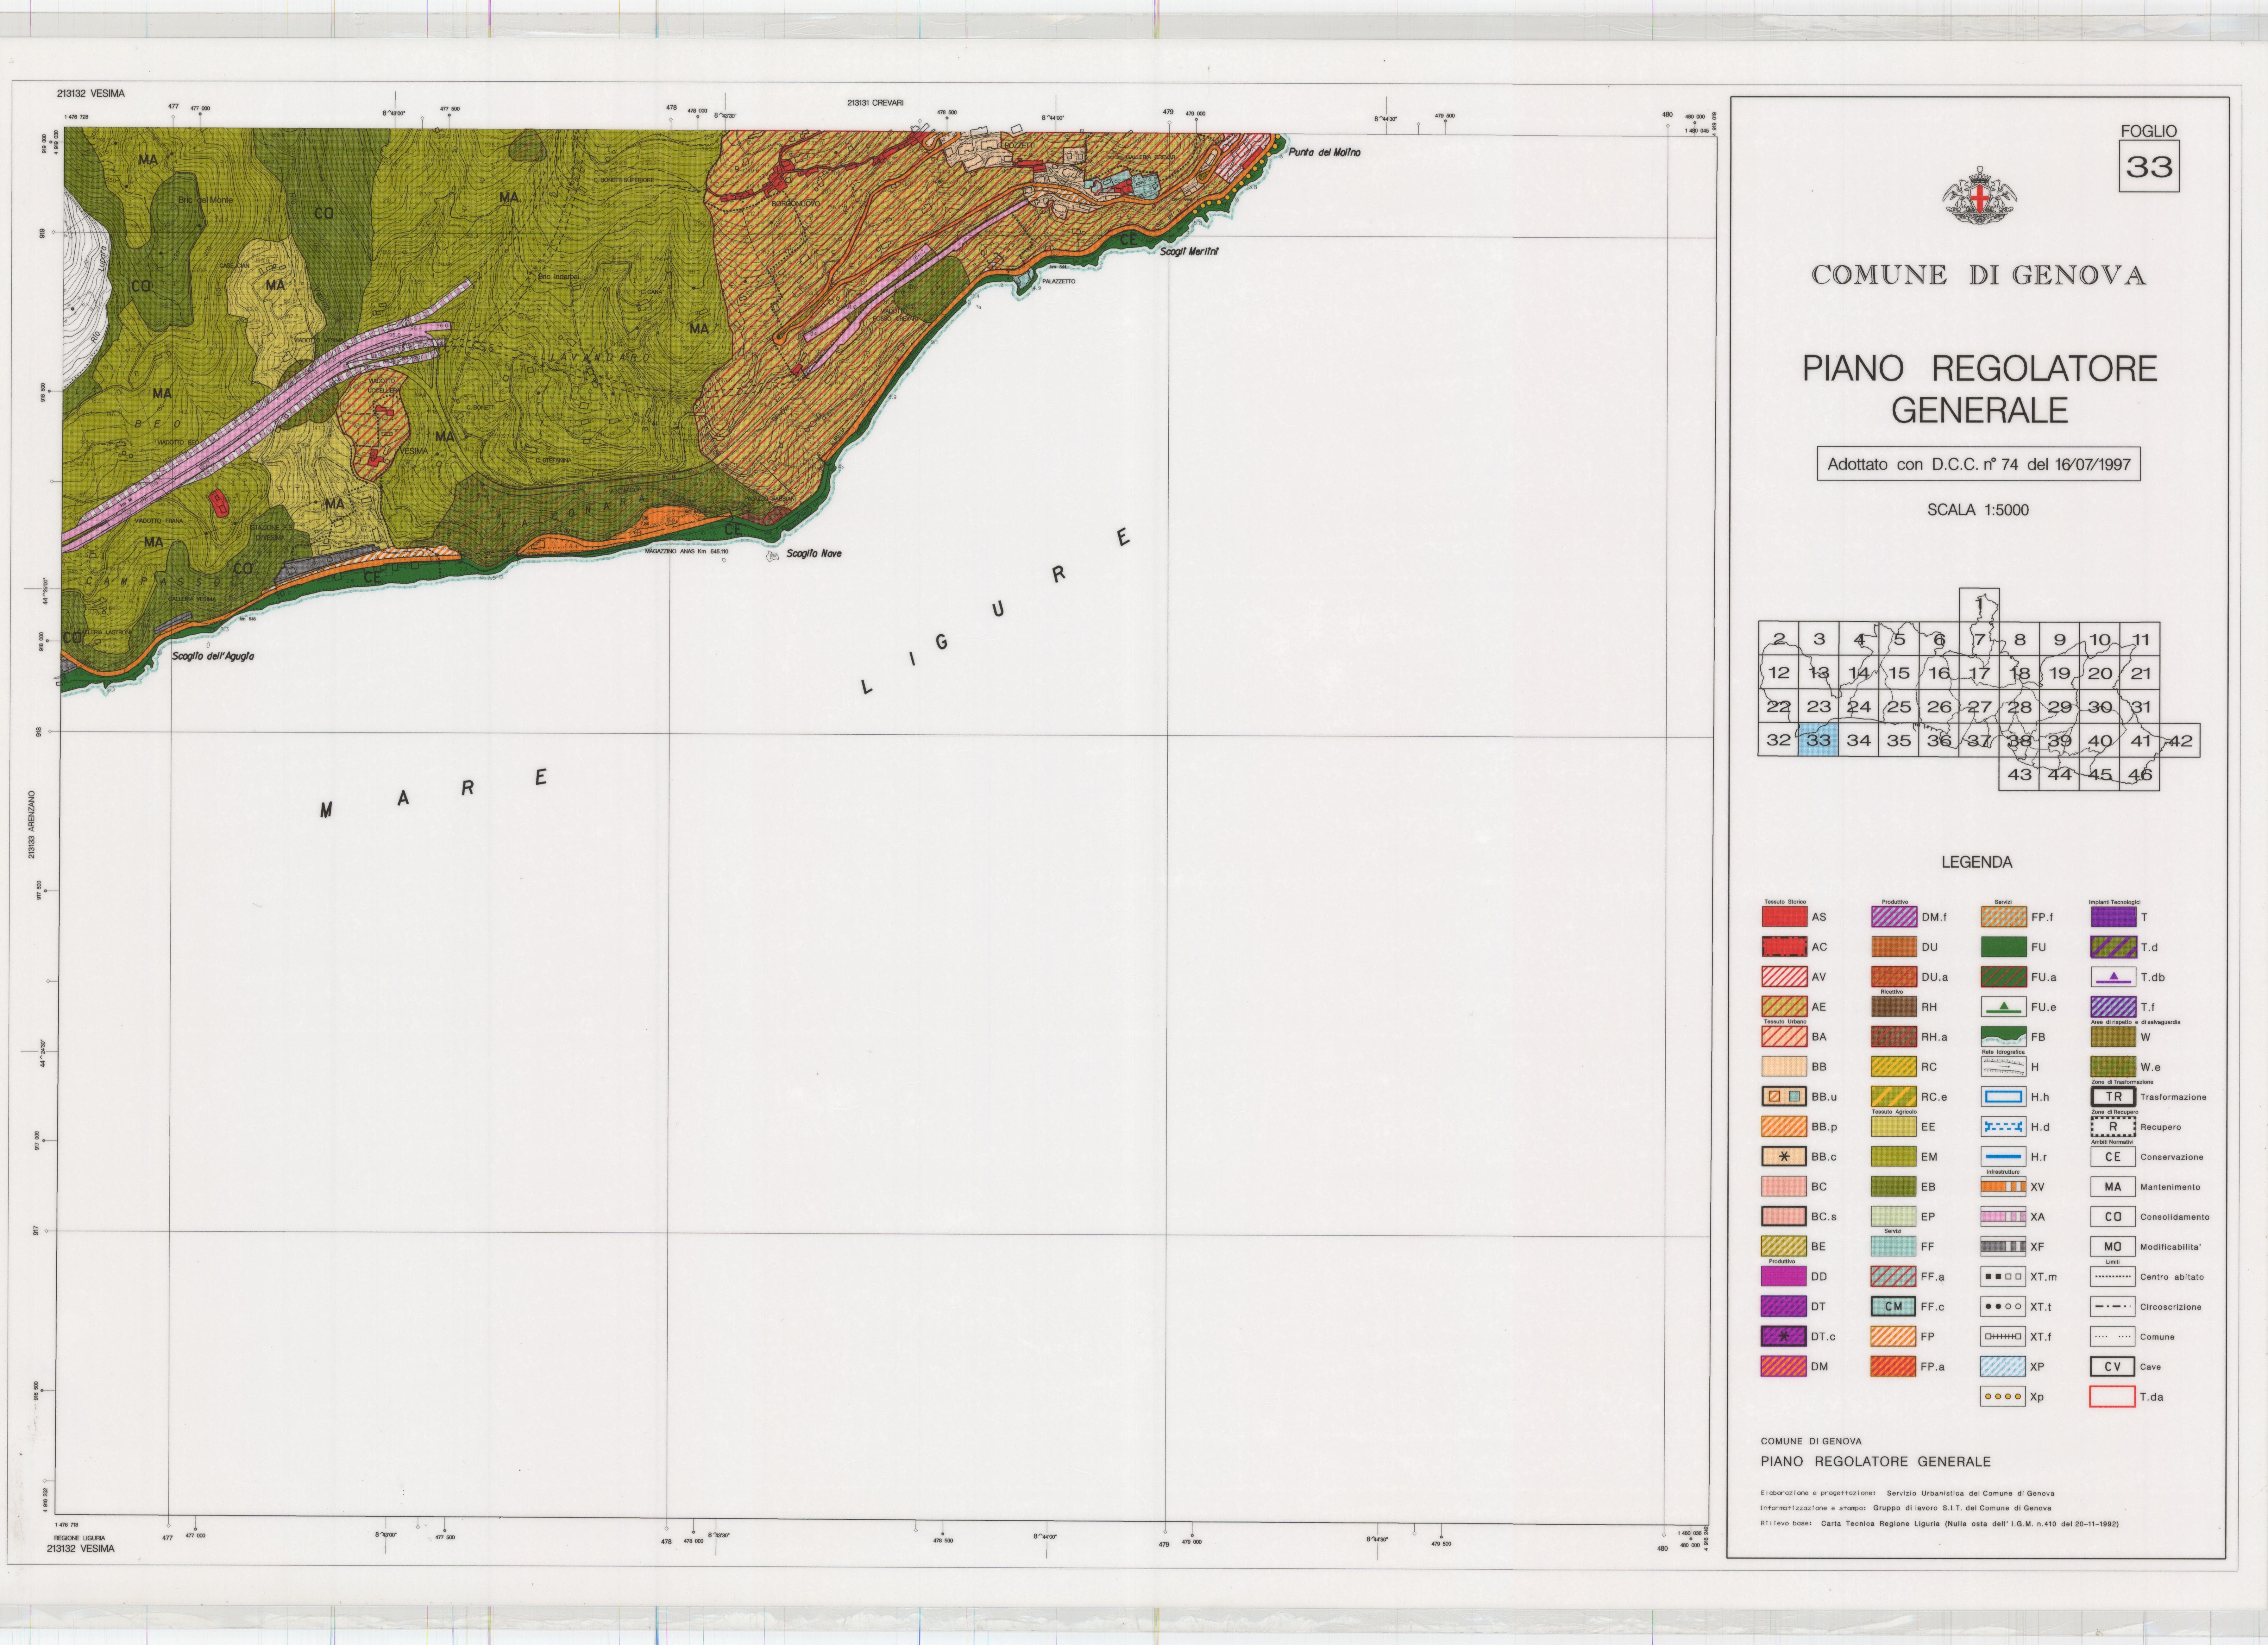Image resolution: width=2268 pixels, height=1645 pixels.
Task: Pick the AE legend swatch
Action: (x=1784, y=1007)
